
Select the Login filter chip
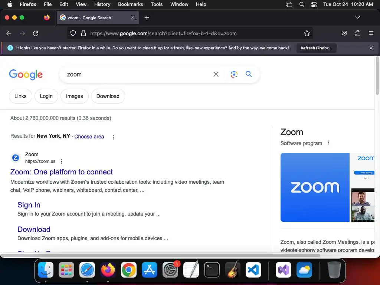[46, 96]
